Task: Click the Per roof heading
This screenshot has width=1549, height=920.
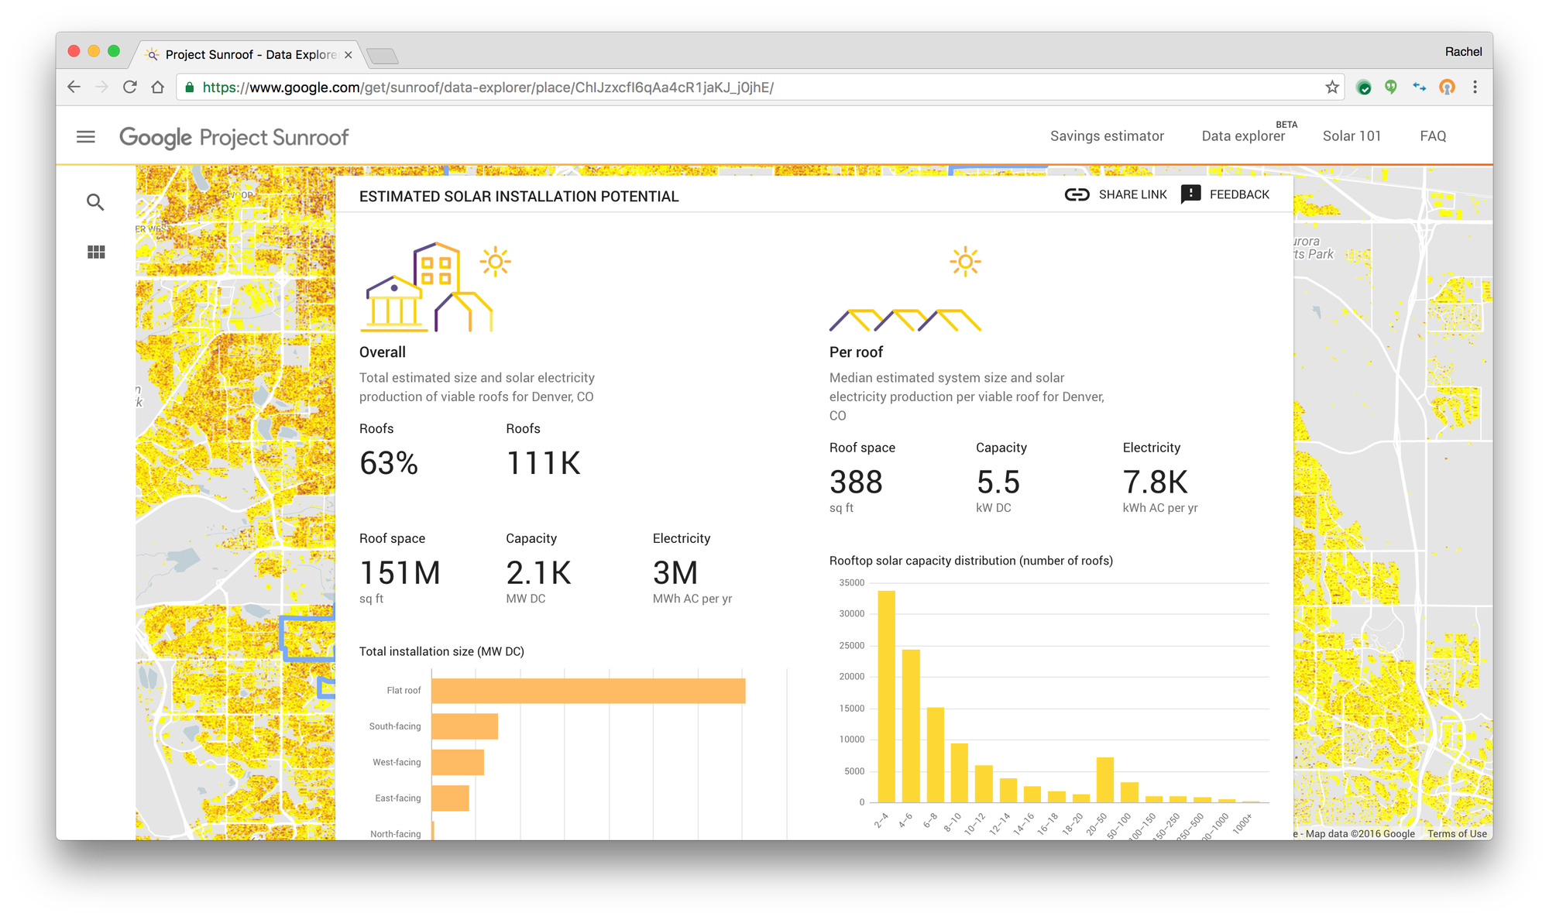Action: 856,352
